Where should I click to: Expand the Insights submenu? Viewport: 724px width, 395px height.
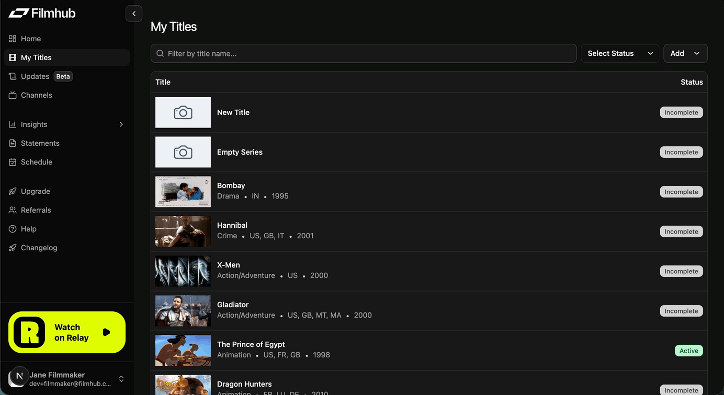[35, 124]
